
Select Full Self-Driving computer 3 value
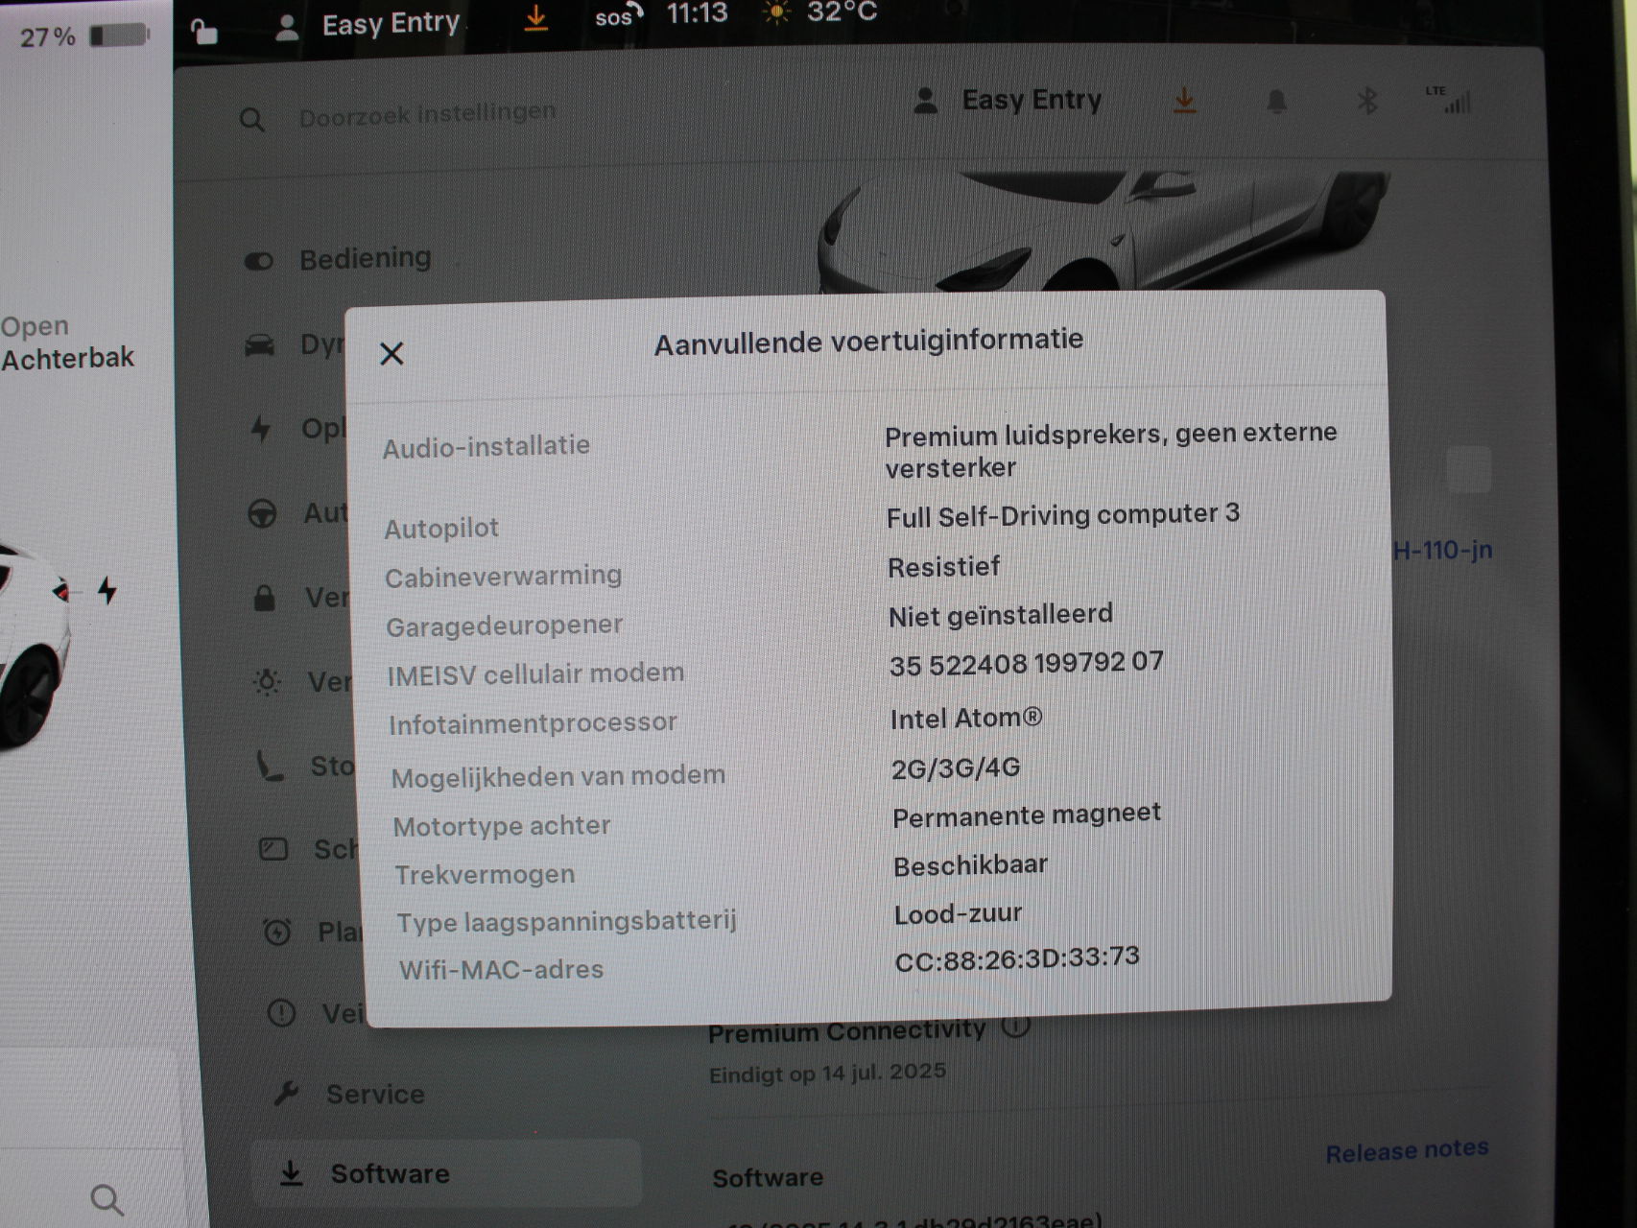coord(1063,516)
